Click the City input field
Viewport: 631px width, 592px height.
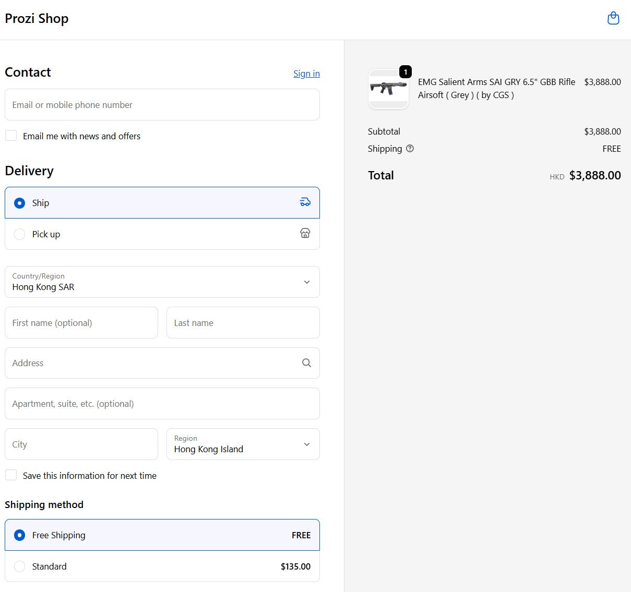point(81,444)
